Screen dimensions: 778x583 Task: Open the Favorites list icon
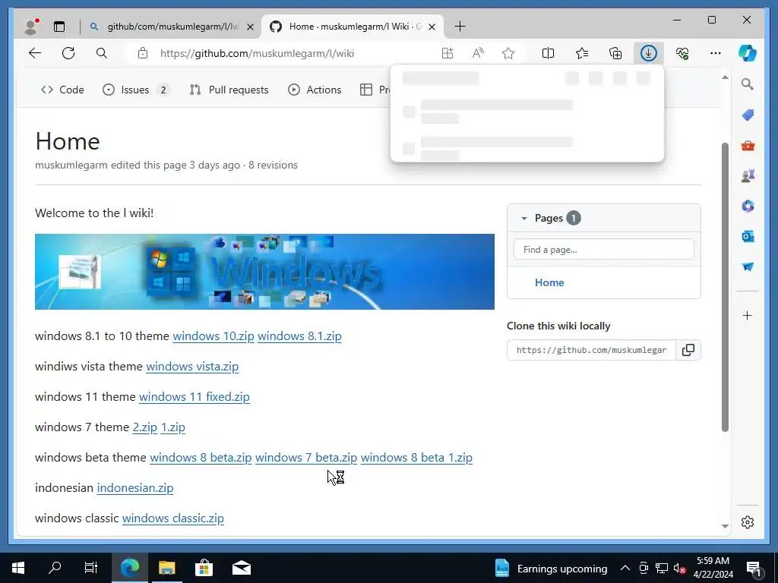click(582, 53)
